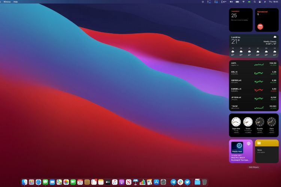Image resolution: width=281 pixels, height=187 pixels.
Task: Start FaceTime from the Dock
Action: click(73, 182)
